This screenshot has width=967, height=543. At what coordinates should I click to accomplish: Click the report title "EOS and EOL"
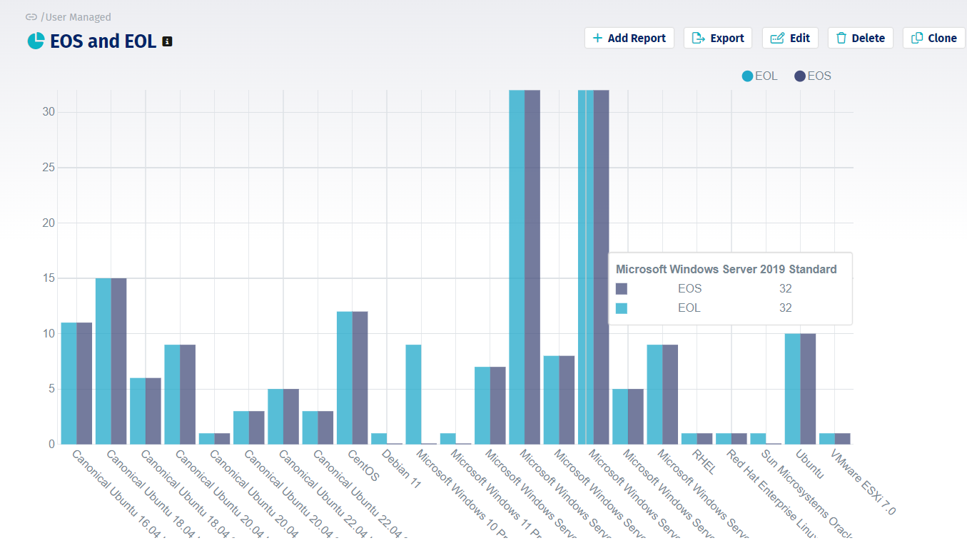pyautogui.click(x=103, y=41)
